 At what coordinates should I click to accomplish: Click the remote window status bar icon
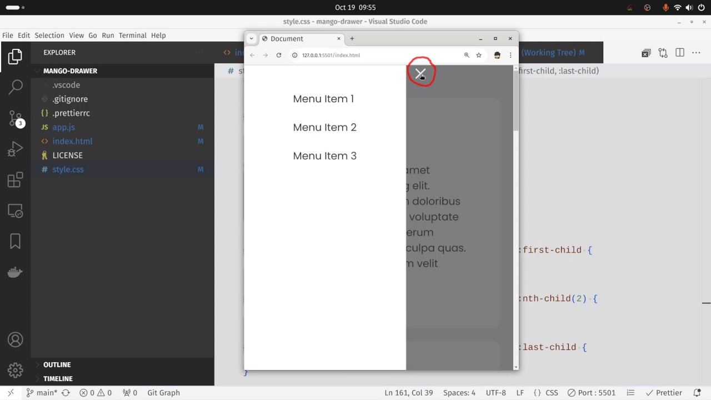(x=11, y=393)
